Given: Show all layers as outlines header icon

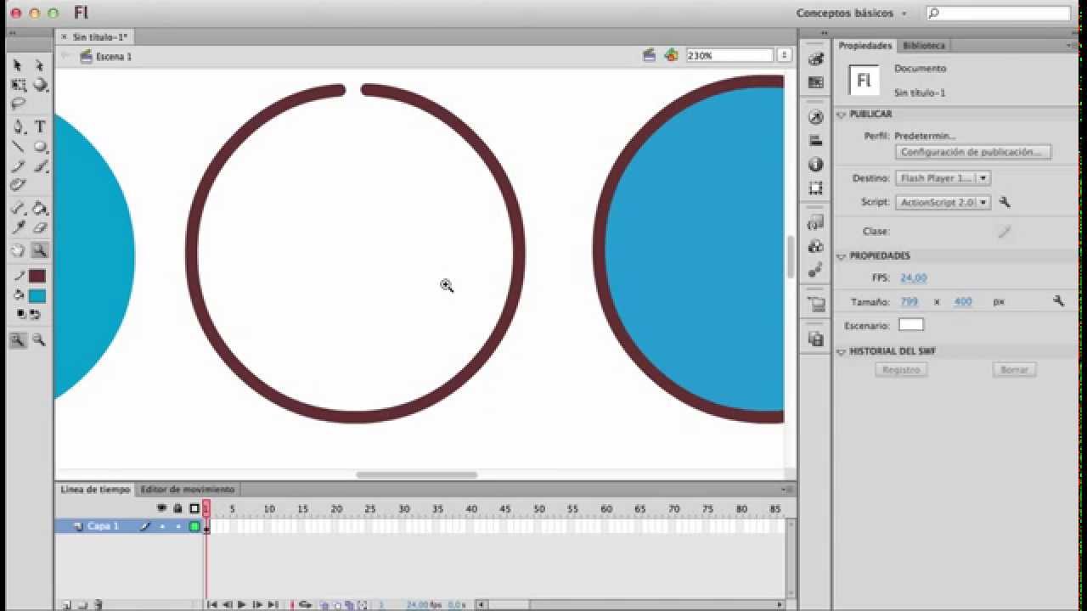Looking at the screenshot, I should (194, 508).
